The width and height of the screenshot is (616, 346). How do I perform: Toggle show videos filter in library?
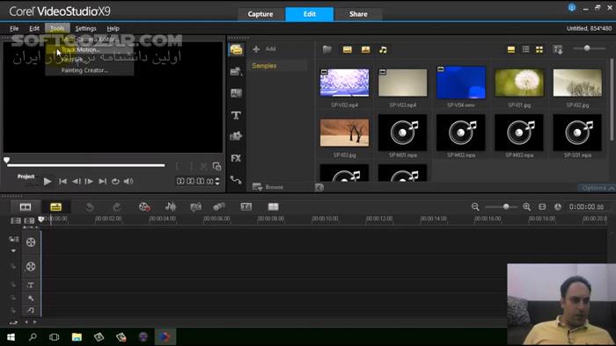(348, 49)
